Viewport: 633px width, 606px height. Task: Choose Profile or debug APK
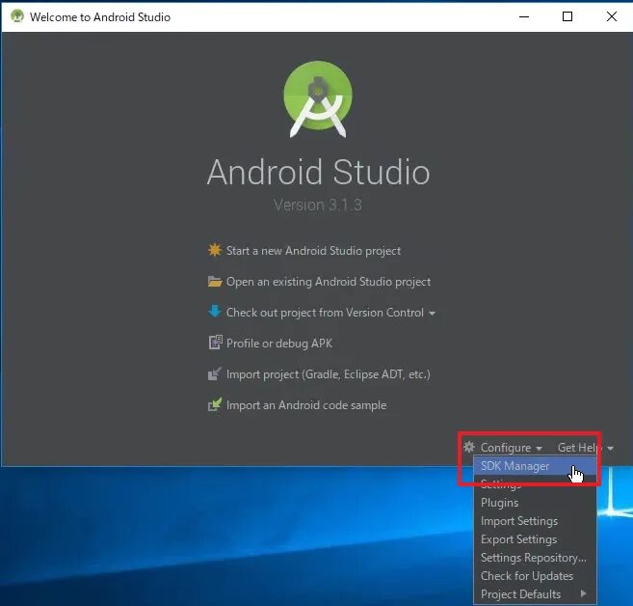pos(279,344)
